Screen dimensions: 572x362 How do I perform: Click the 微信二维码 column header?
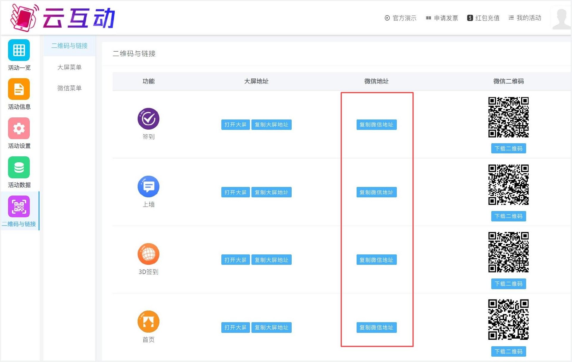[x=509, y=81]
